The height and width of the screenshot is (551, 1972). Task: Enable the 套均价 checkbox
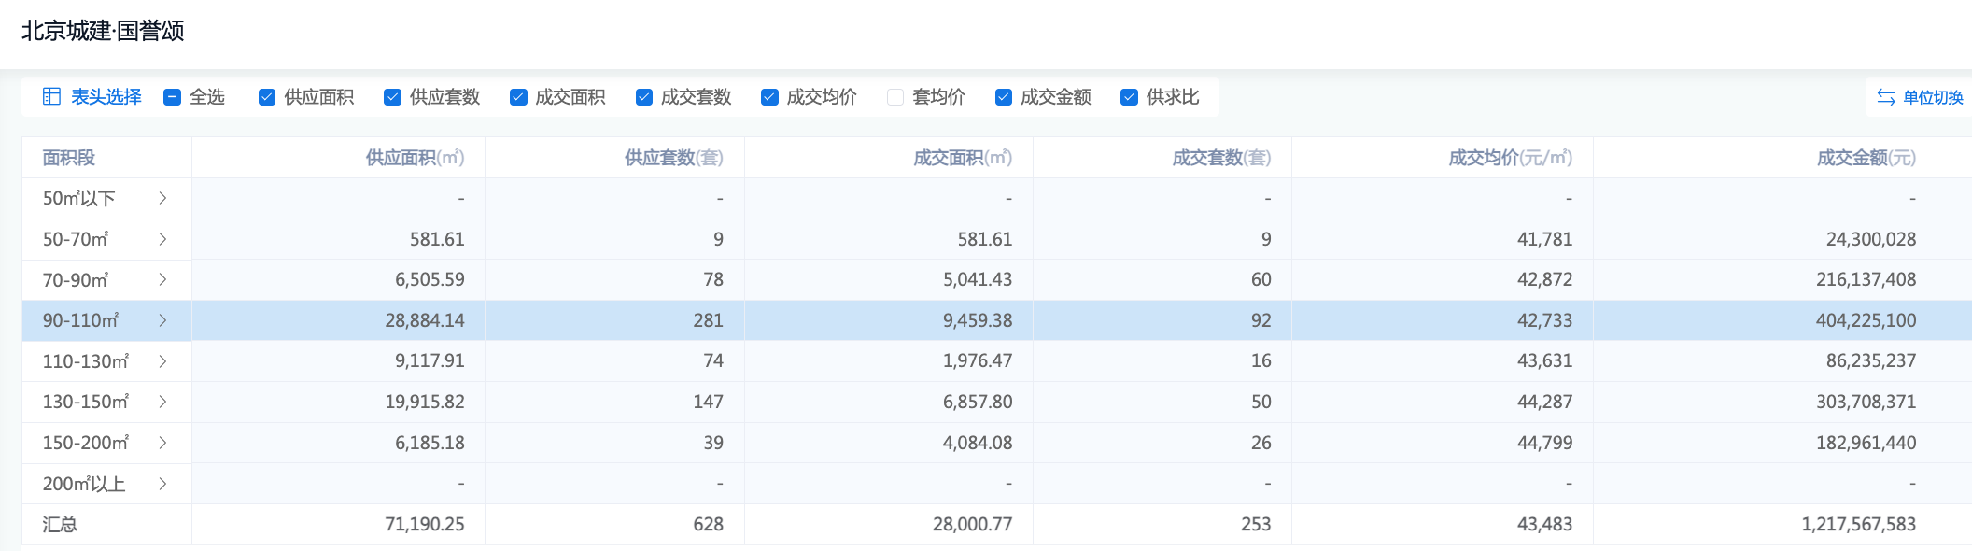point(895,97)
